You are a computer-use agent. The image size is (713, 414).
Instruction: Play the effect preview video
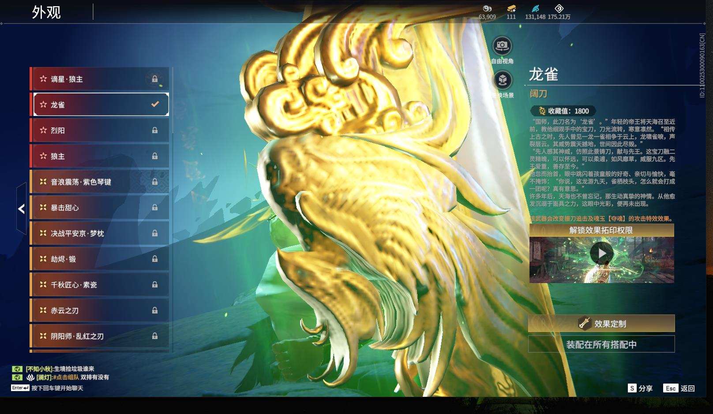tap(602, 254)
